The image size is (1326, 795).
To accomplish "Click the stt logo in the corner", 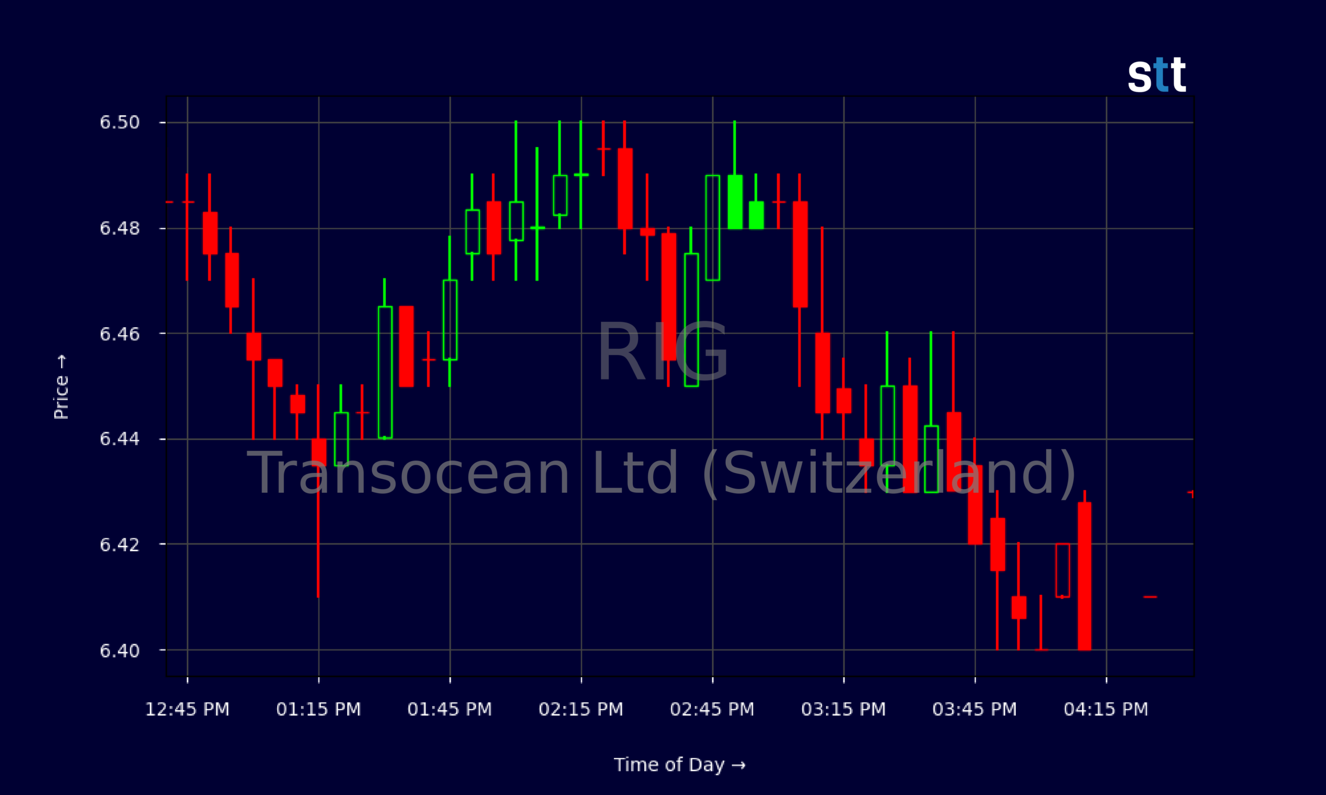I will (1157, 75).
